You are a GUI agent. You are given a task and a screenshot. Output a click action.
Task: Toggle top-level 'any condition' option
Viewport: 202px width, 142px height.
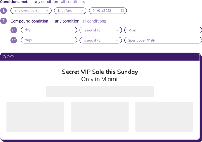click(x=46, y=2)
